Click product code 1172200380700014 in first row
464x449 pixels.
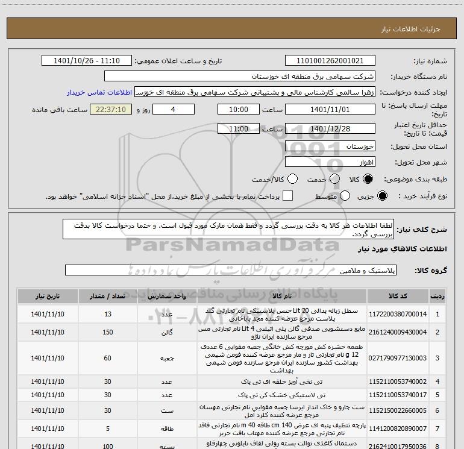coord(400,315)
